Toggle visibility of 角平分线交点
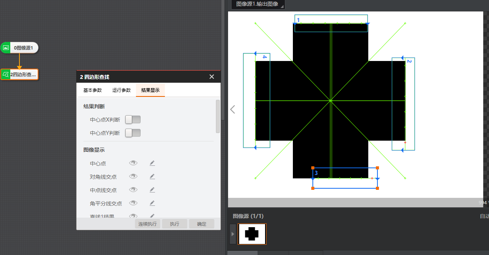The image size is (489, 255). 133,203
